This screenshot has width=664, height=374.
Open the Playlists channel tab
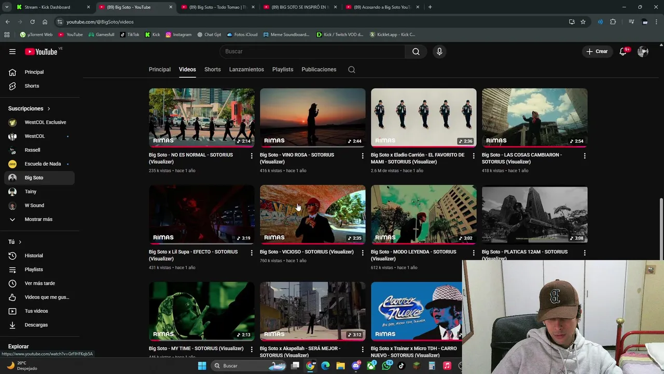pyautogui.click(x=283, y=70)
